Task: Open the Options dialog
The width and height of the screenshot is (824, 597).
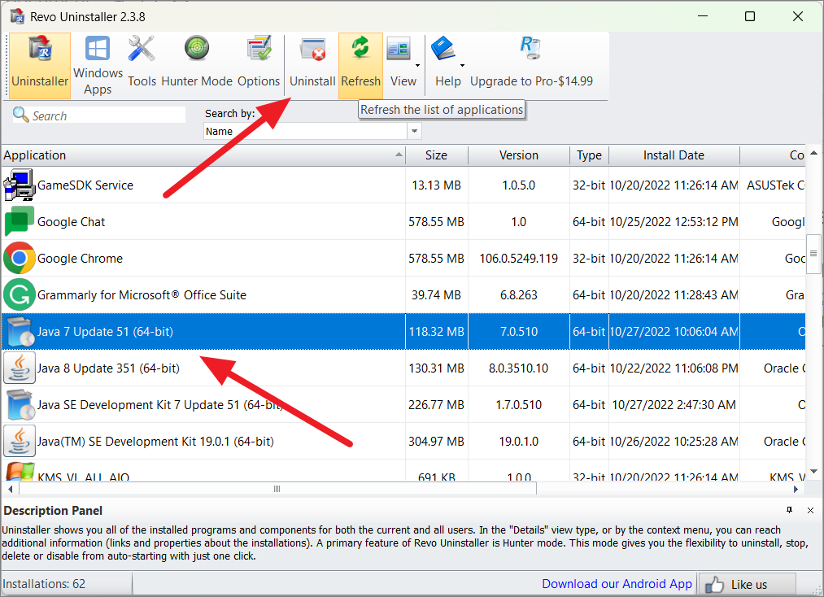Action: coord(259,66)
